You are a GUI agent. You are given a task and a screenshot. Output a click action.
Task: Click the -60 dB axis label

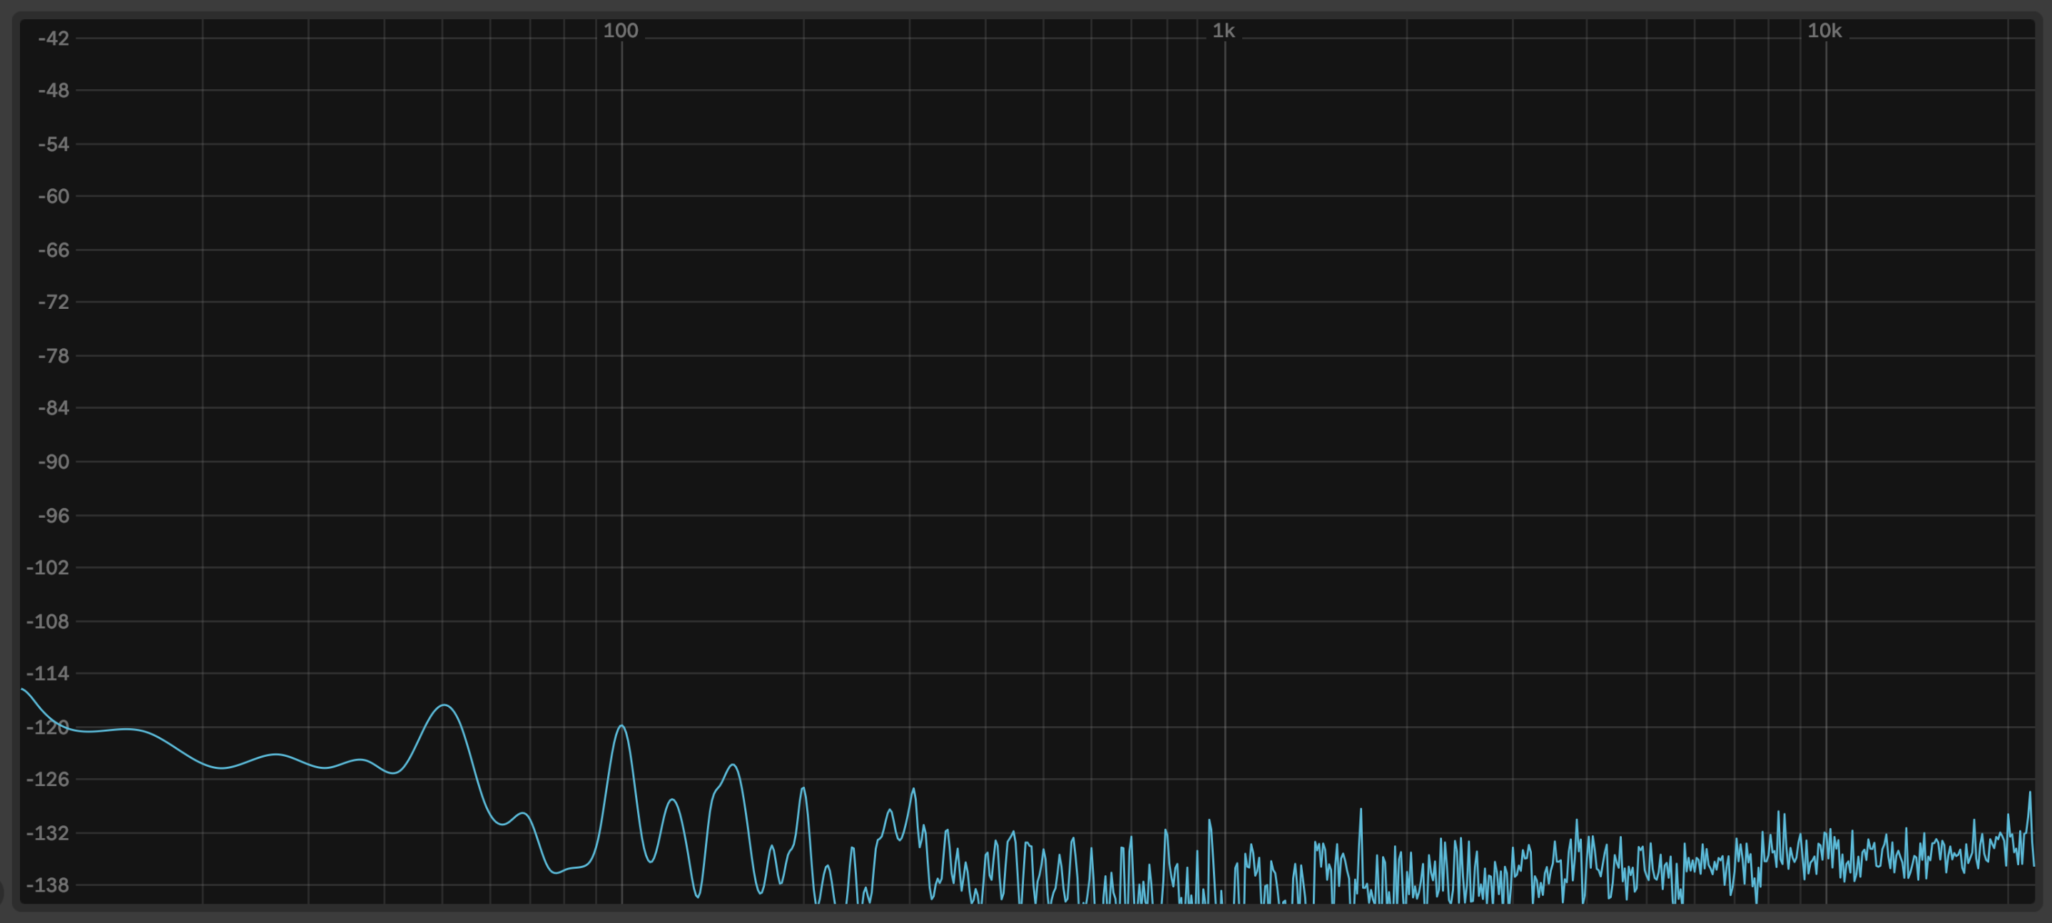[x=54, y=197]
